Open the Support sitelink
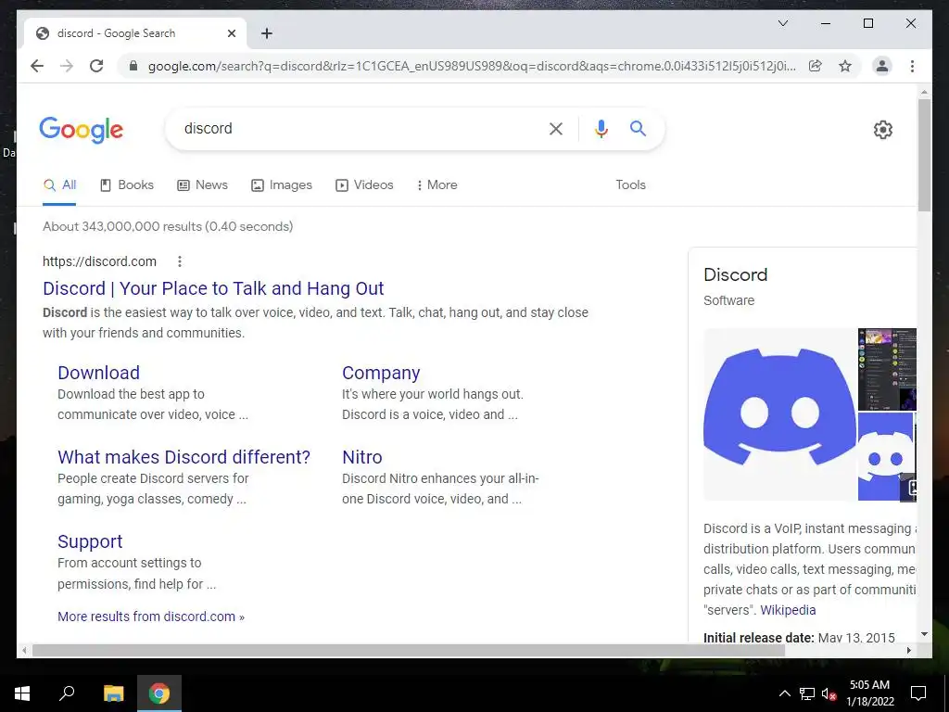Viewport: 949px width, 712px height. pyautogui.click(x=90, y=541)
